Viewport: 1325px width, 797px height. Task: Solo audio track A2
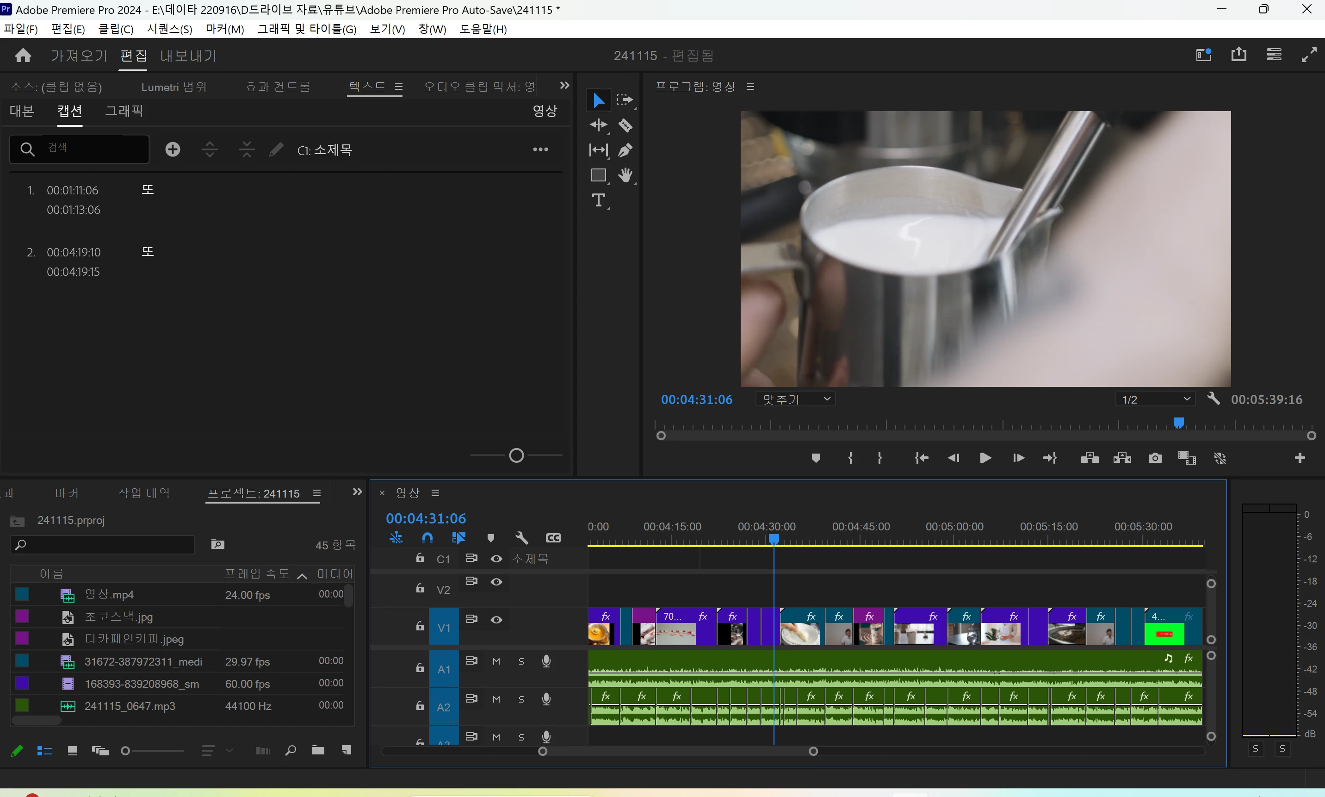pos(521,699)
